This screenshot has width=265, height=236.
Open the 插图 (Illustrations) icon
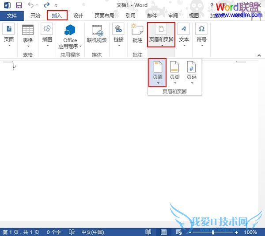coord(47,29)
